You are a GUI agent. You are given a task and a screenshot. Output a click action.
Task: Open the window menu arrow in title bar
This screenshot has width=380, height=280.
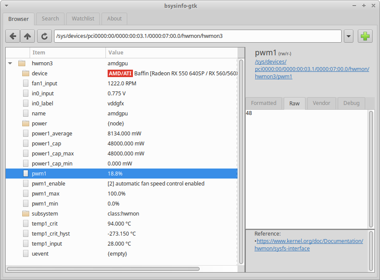click(x=7, y=6)
